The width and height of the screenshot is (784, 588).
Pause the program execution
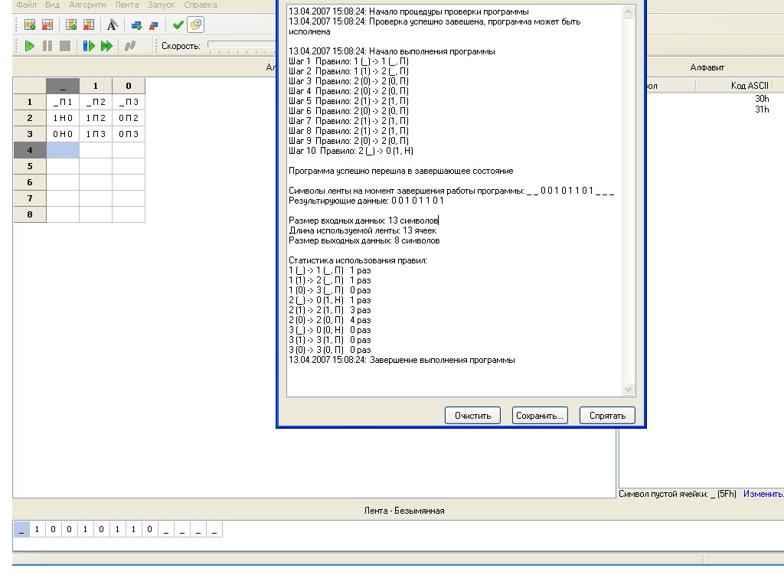tap(47, 46)
